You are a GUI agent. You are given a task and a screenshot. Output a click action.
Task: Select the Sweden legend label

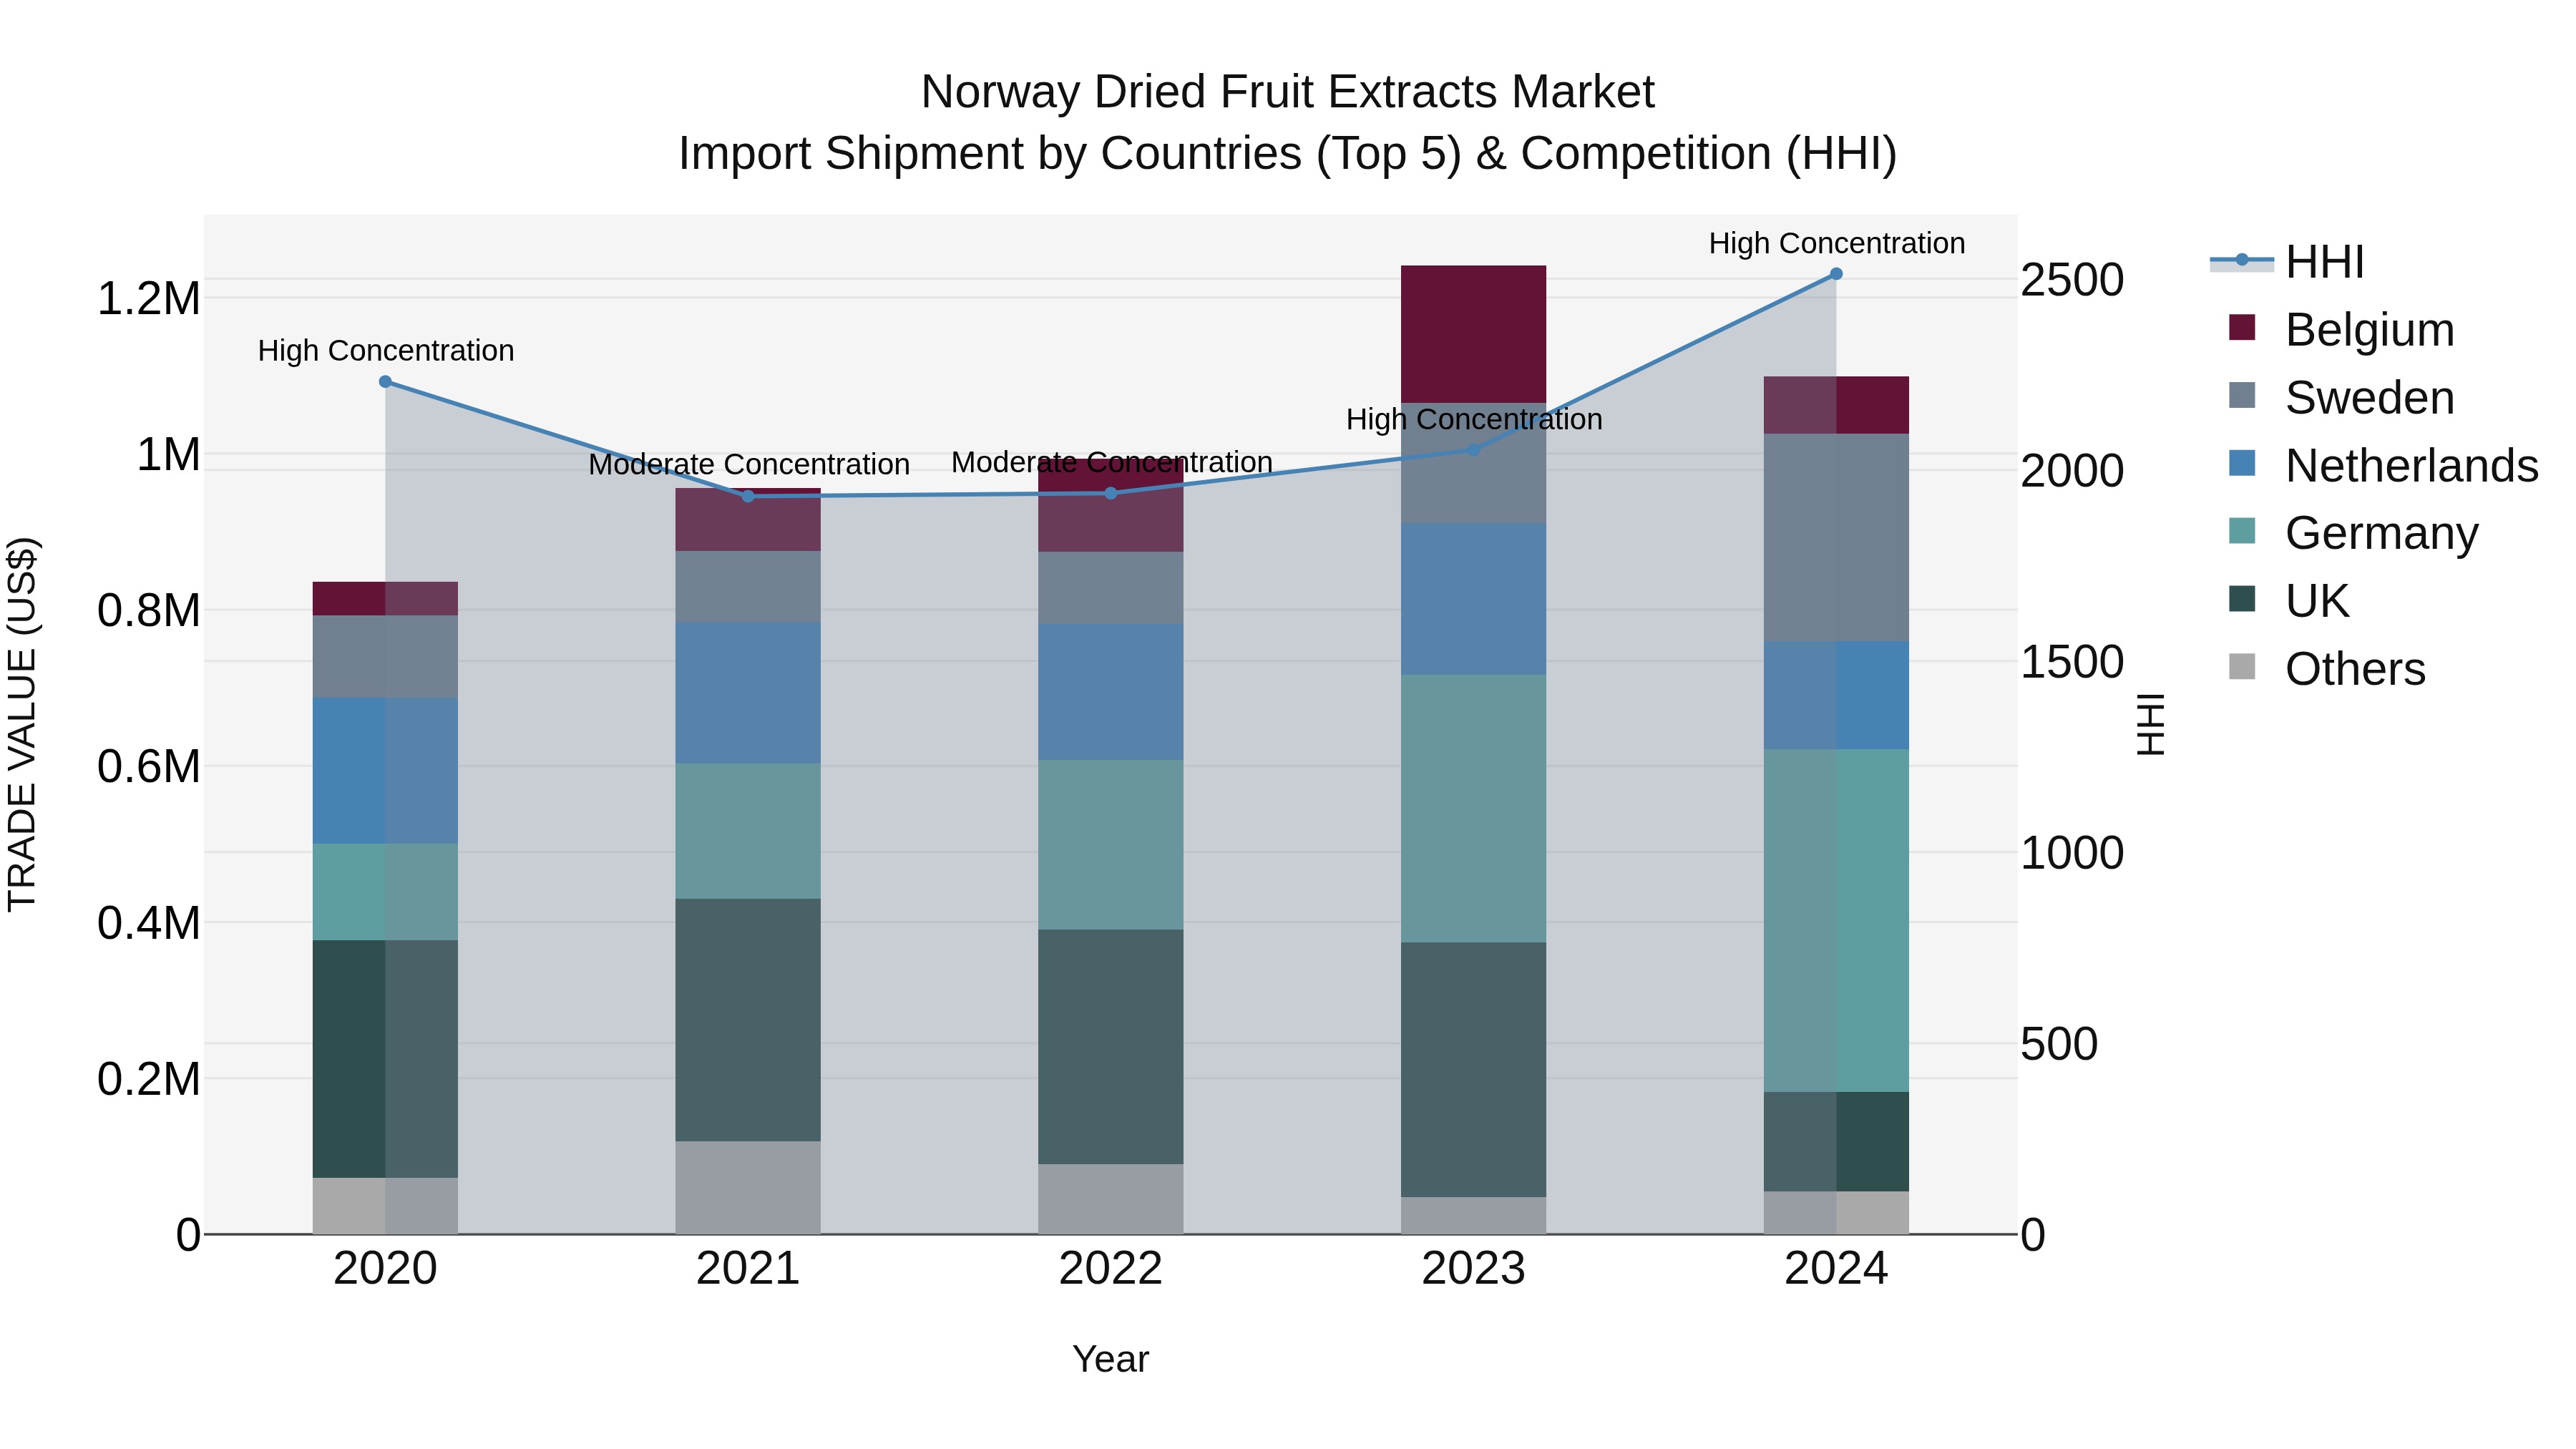pos(2369,398)
